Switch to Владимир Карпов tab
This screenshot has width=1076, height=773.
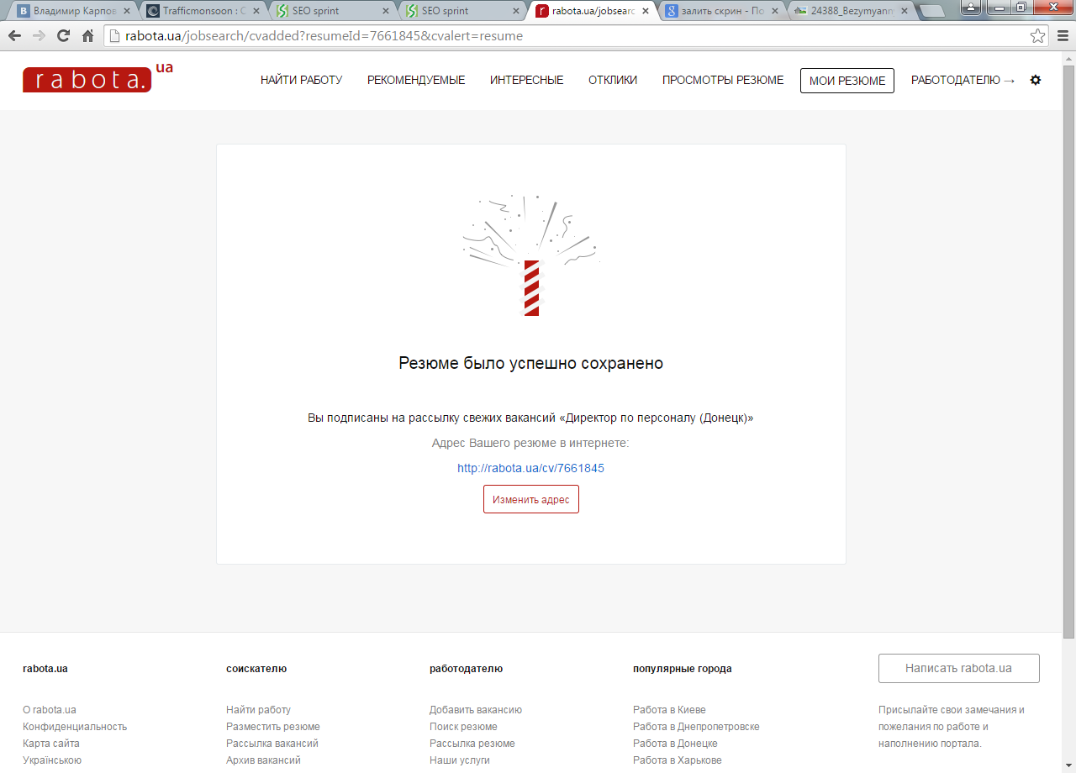coord(73,12)
